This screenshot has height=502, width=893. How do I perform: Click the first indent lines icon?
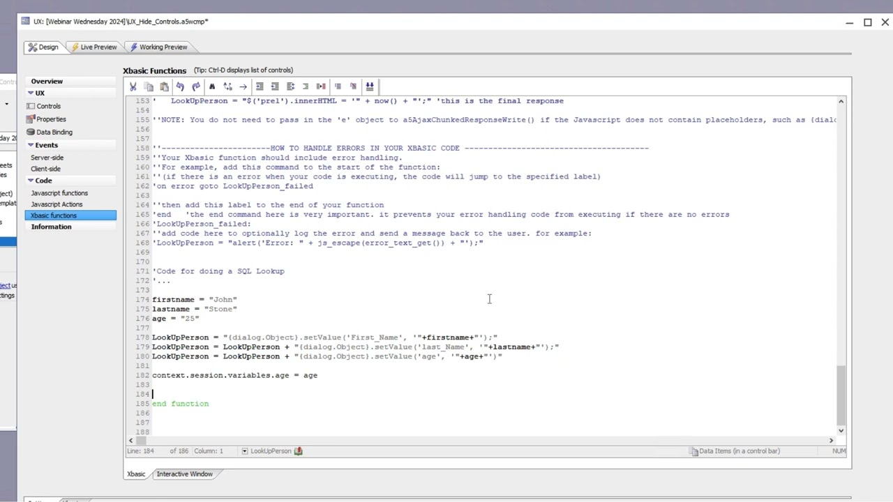260,86
